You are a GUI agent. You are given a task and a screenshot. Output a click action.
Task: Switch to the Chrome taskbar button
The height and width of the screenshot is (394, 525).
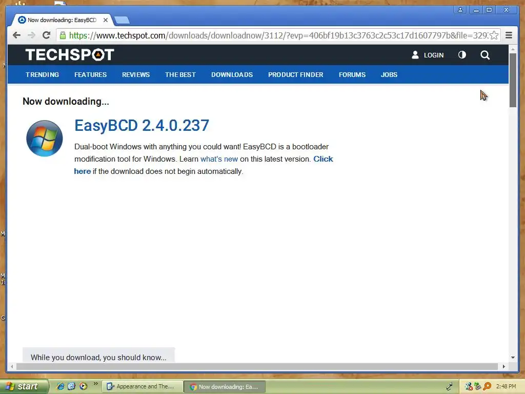click(x=225, y=387)
